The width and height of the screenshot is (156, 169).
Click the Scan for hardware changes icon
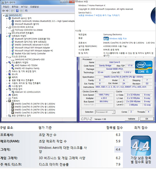coord(26,11)
